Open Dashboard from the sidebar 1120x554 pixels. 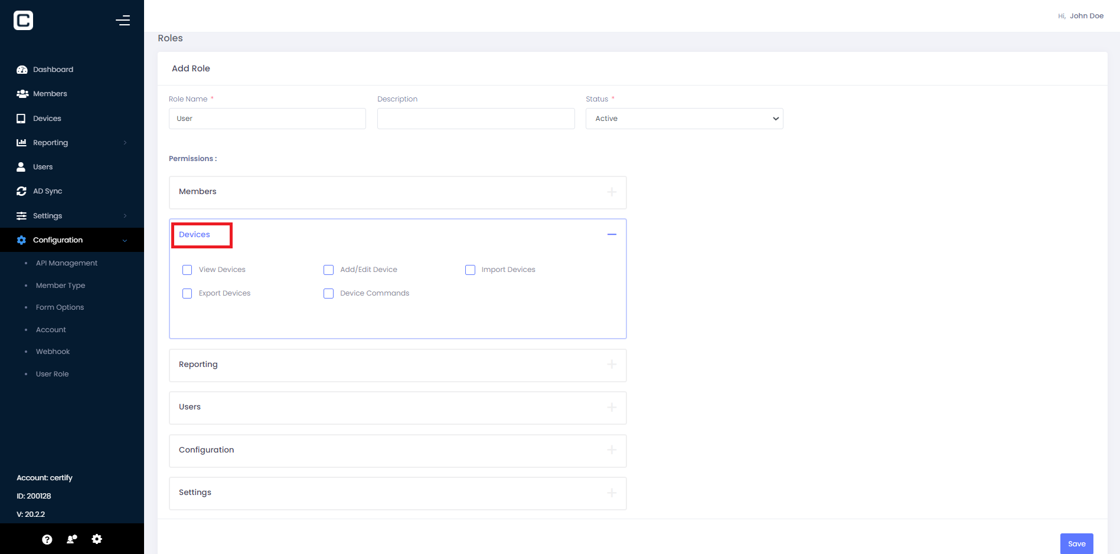53,70
